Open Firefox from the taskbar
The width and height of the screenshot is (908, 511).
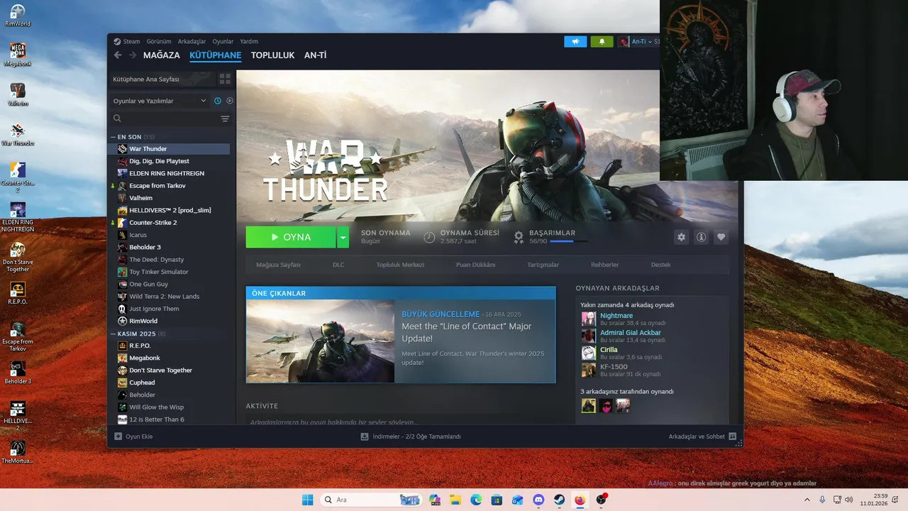click(x=580, y=500)
